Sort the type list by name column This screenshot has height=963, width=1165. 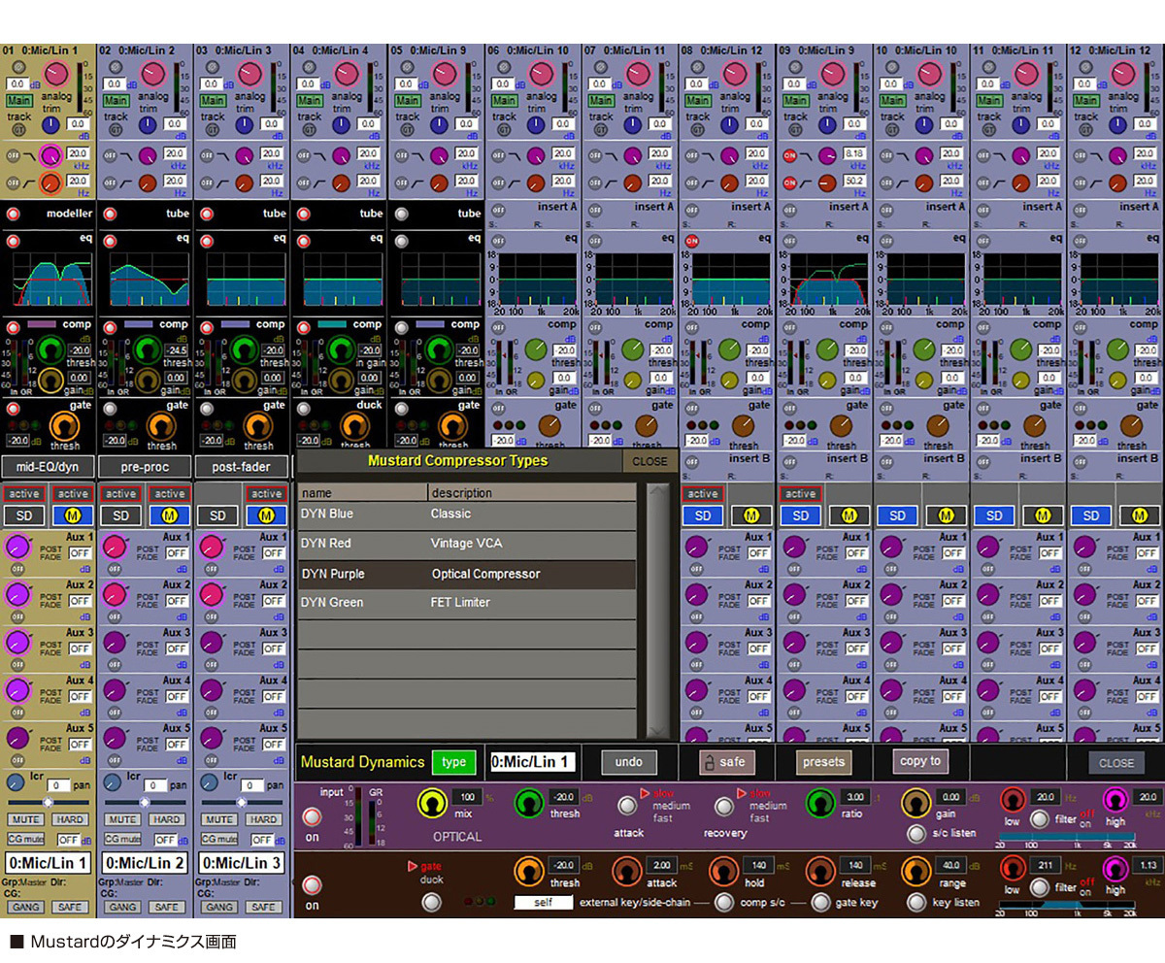(362, 493)
